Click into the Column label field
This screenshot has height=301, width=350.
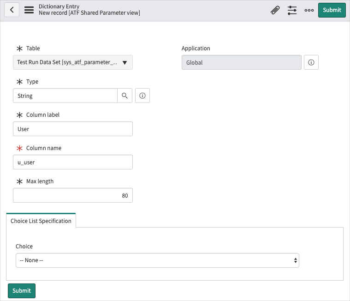73,129
